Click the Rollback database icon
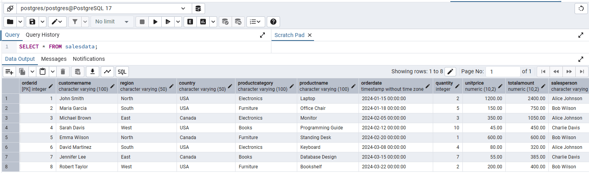 tap(238, 22)
